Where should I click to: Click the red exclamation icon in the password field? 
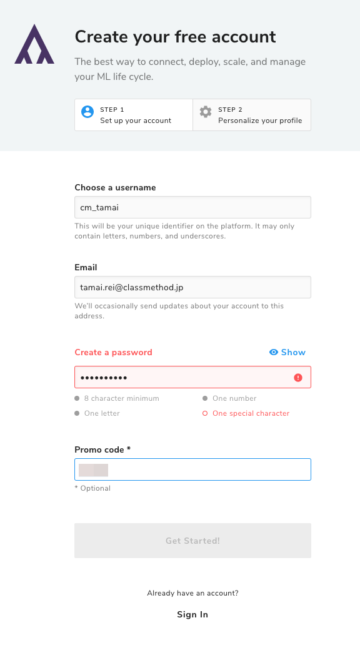tap(298, 377)
